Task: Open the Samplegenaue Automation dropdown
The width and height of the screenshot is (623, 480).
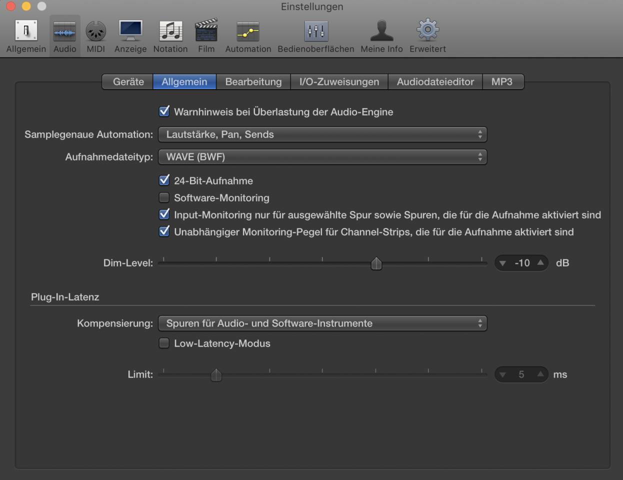Action: pos(322,134)
